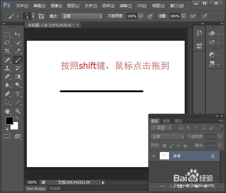Select the Dodge tool
Viewport: 226px width, 193px height.
(18, 85)
